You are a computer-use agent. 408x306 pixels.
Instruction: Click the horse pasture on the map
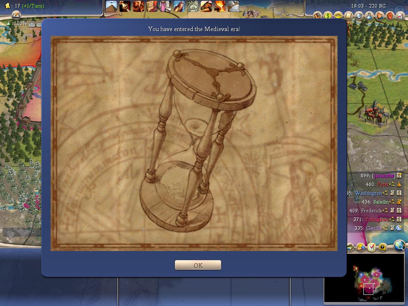coord(373,114)
